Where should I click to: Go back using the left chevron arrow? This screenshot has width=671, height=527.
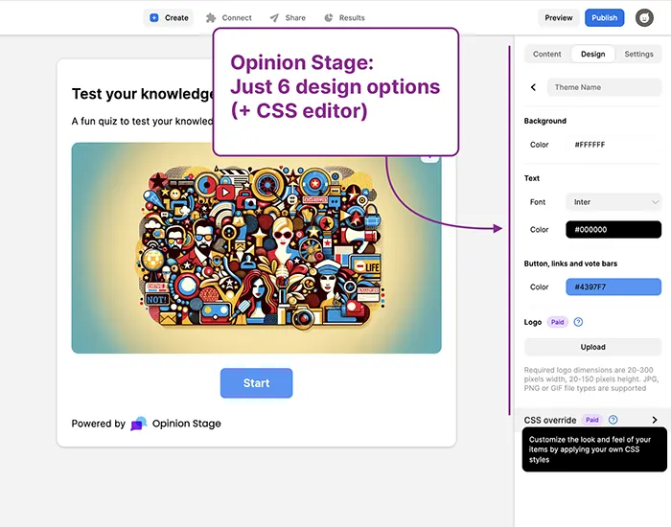[533, 87]
